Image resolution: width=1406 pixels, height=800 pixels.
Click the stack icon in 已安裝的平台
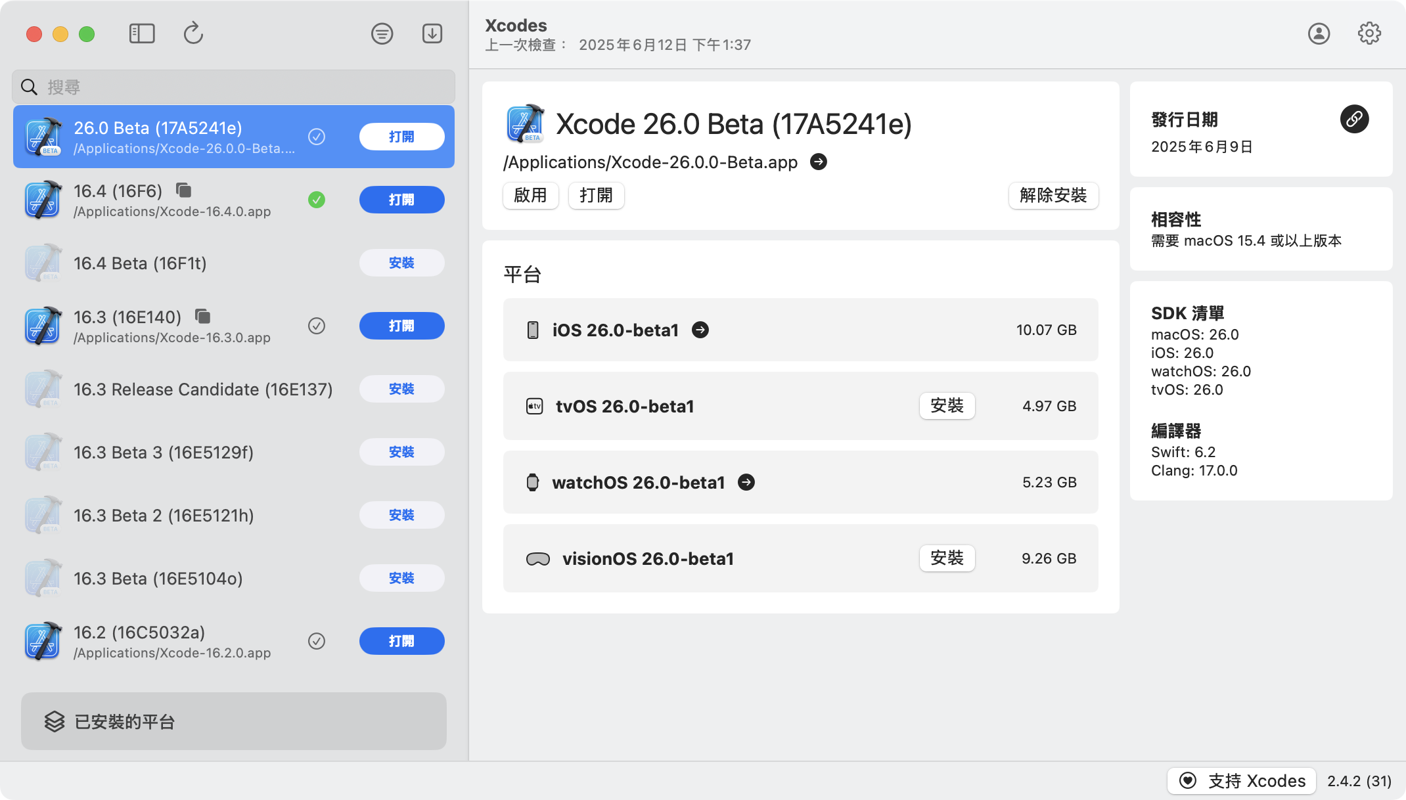55,721
